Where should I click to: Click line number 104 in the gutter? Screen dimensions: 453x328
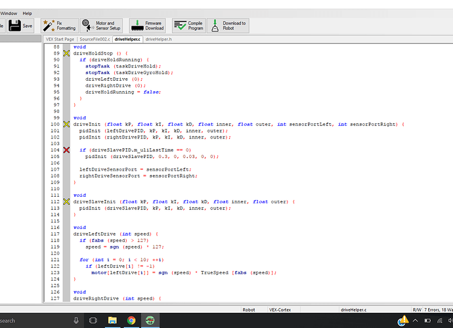tap(55, 150)
